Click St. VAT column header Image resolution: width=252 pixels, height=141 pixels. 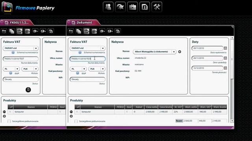[x=178, y=107]
